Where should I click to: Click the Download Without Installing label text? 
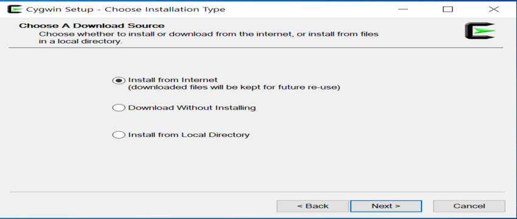coord(192,108)
